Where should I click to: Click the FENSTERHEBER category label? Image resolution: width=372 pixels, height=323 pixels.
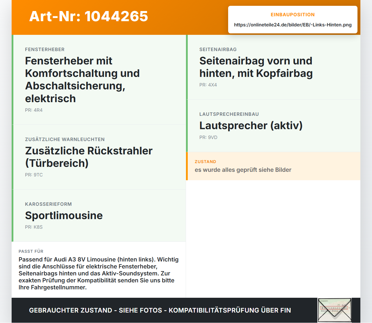(x=45, y=49)
